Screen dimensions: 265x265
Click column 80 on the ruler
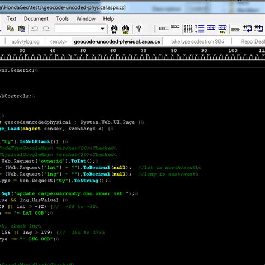[174, 50]
